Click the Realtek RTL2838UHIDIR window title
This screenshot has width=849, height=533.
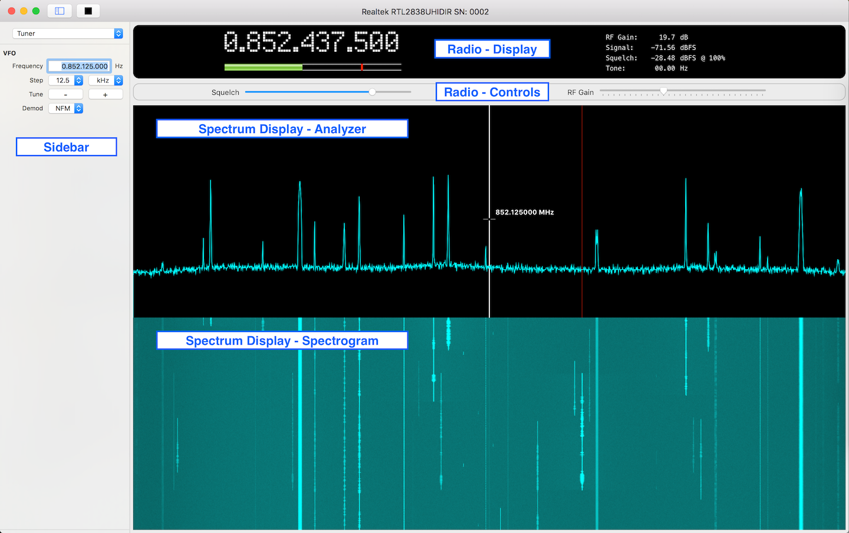[425, 12]
